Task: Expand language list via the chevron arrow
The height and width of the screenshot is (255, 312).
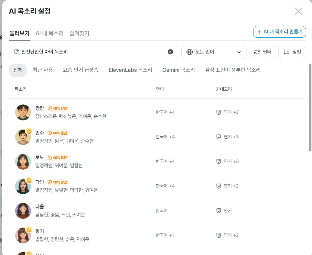Action: 239,52
